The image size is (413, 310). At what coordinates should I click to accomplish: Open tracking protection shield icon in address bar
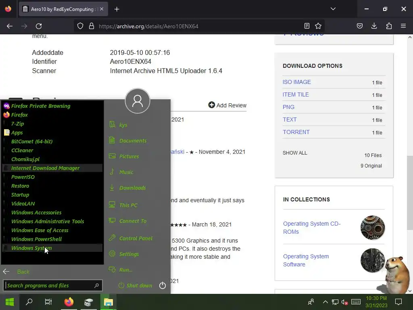pos(80,26)
